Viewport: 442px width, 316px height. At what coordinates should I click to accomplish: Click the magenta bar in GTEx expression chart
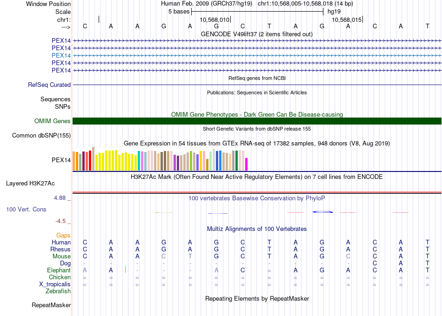pyautogui.click(x=247, y=164)
